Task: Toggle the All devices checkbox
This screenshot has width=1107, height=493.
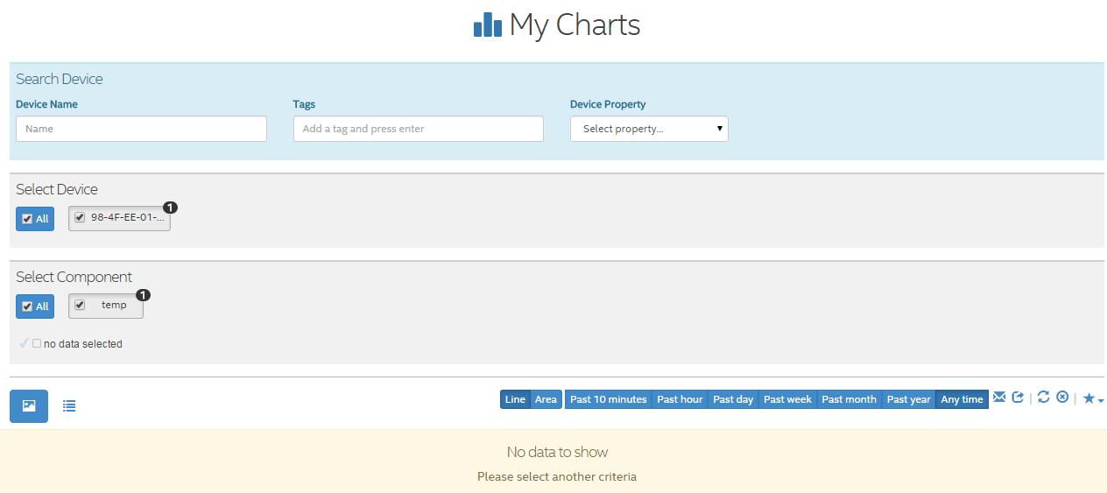Action: click(x=27, y=219)
